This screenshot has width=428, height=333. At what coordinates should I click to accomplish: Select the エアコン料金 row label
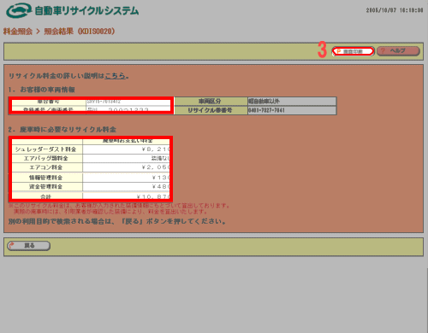pyautogui.click(x=46, y=167)
